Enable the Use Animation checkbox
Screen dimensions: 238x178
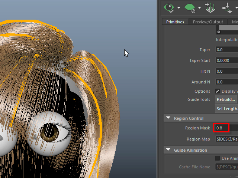pos(218,158)
